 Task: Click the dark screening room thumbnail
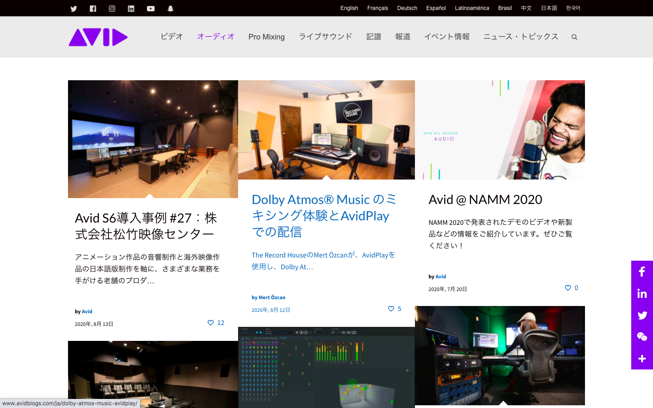click(x=153, y=374)
